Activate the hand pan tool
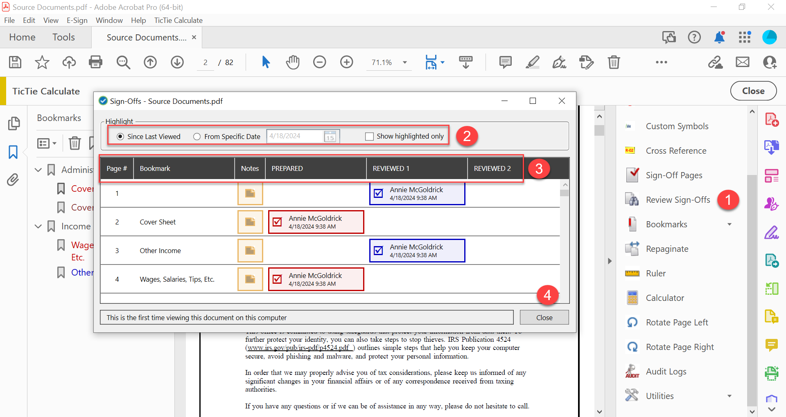 (293, 62)
